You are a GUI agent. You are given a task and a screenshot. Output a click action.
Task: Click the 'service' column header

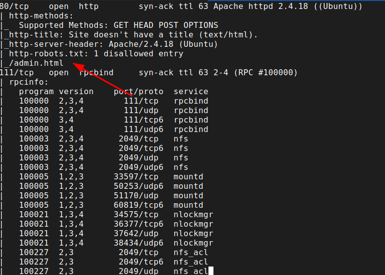pos(191,92)
